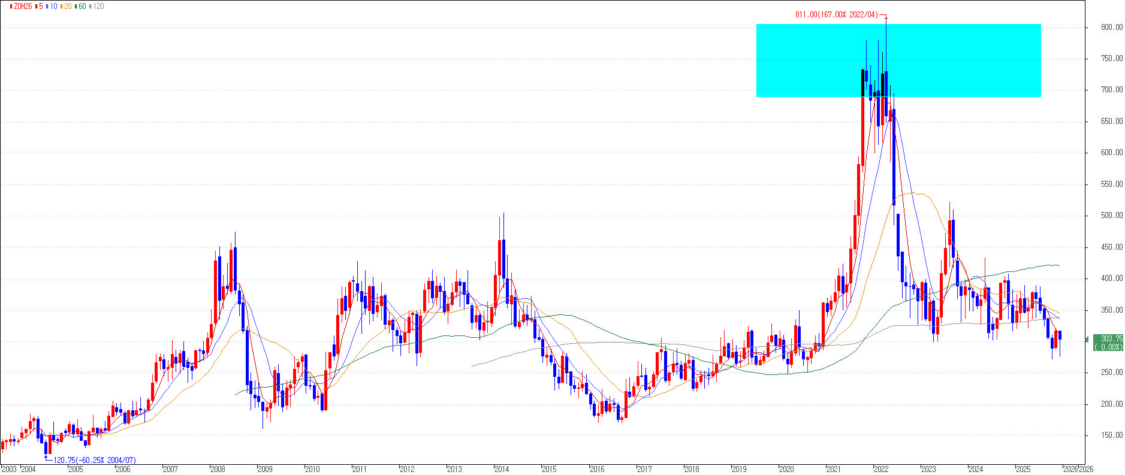Viewport: 1125px width, 475px height.
Task: Click the cyan highlighted rectangle region
Action: 898,60
